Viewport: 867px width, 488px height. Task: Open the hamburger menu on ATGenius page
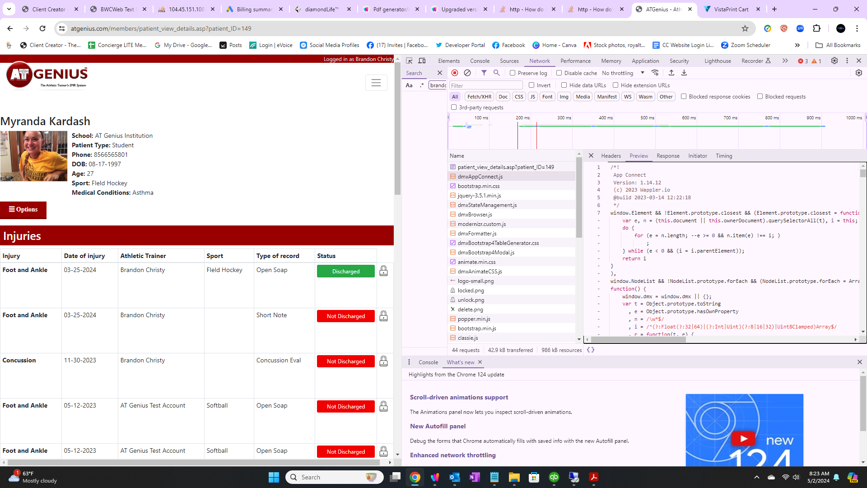click(x=376, y=83)
